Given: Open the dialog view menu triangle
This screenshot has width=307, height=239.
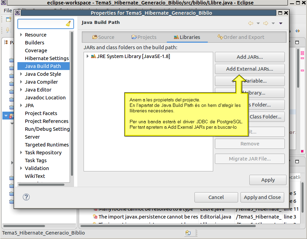Looking at the screenshot, I should coord(281,23).
